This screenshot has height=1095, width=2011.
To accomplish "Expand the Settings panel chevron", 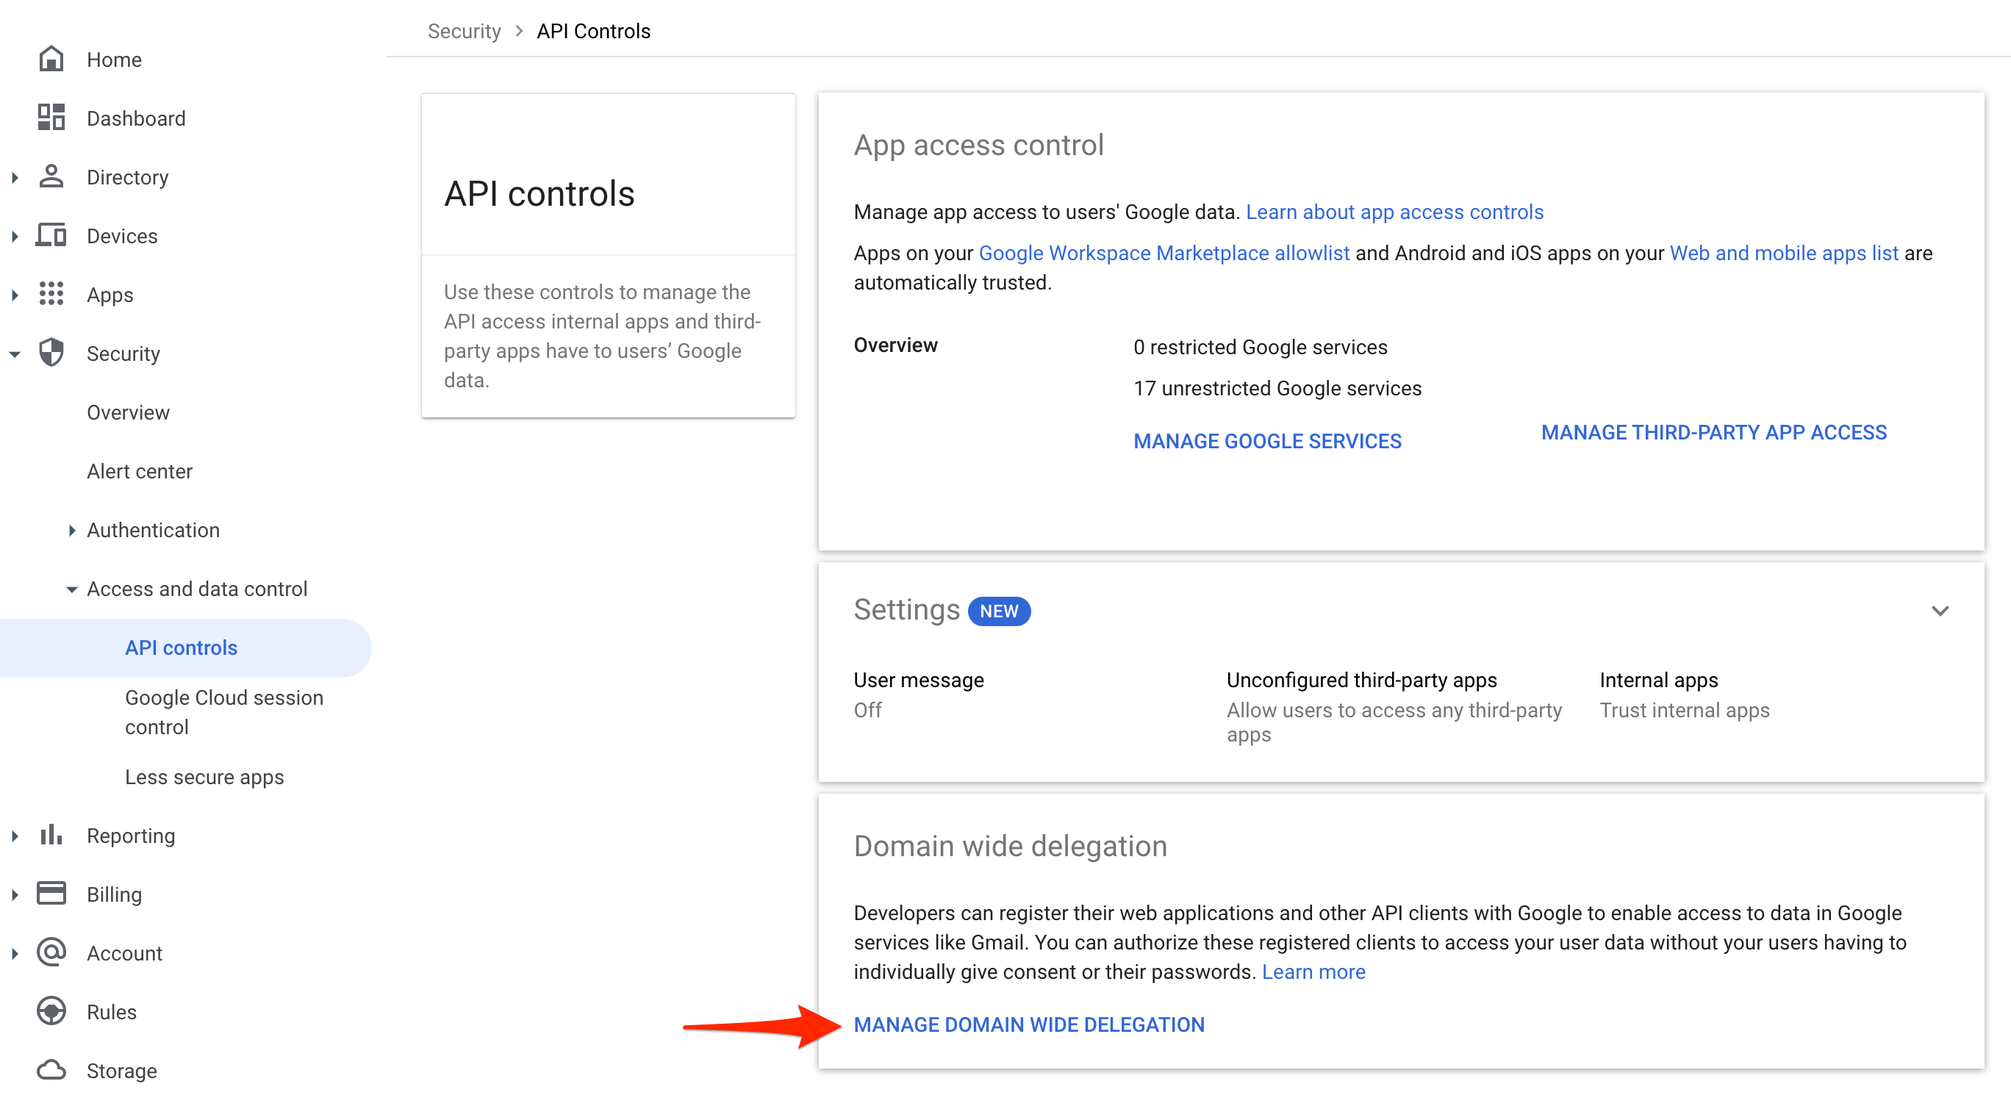I will point(1940,611).
